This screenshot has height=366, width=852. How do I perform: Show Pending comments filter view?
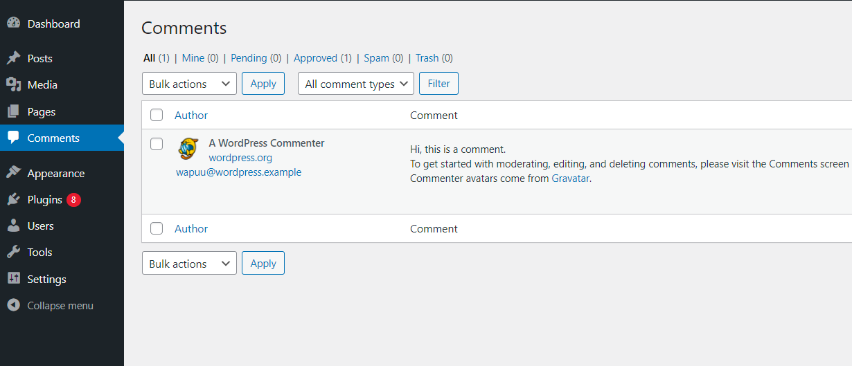pyautogui.click(x=249, y=58)
